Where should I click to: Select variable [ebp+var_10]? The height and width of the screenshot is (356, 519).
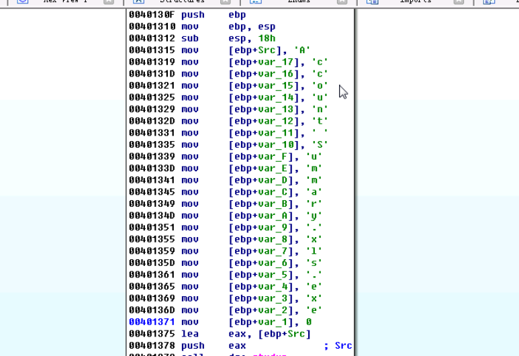coord(264,145)
